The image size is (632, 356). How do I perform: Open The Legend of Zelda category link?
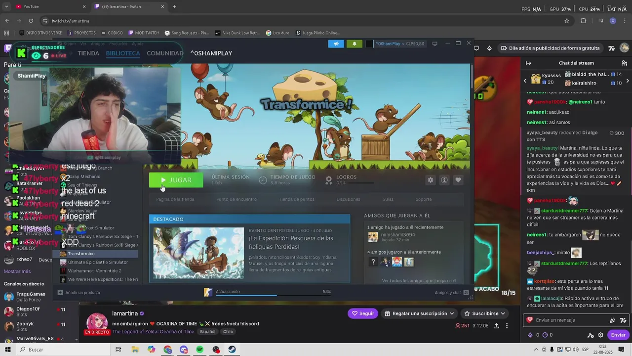click(153, 332)
